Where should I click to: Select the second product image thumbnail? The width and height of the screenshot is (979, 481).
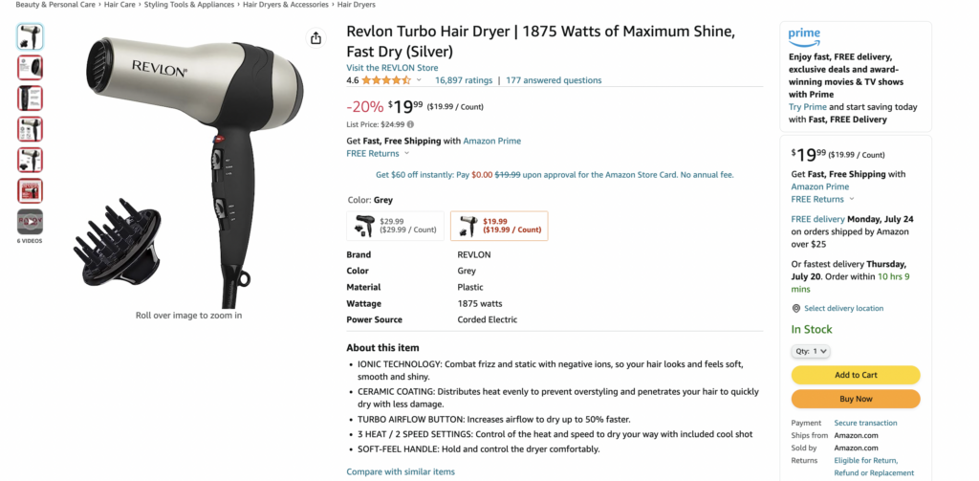30,68
